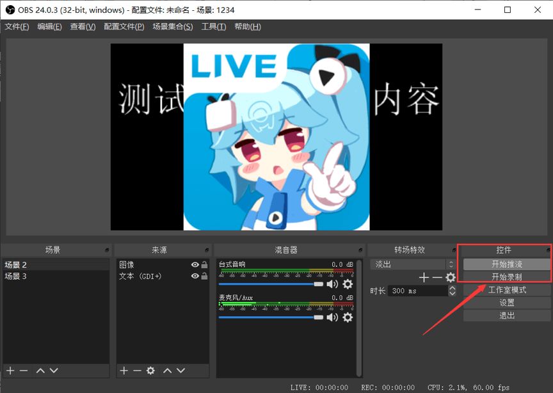Viewport: 553px width, 393px height.
Task: Undock the 转场特效 panel
Action: pyautogui.click(x=454, y=250)
